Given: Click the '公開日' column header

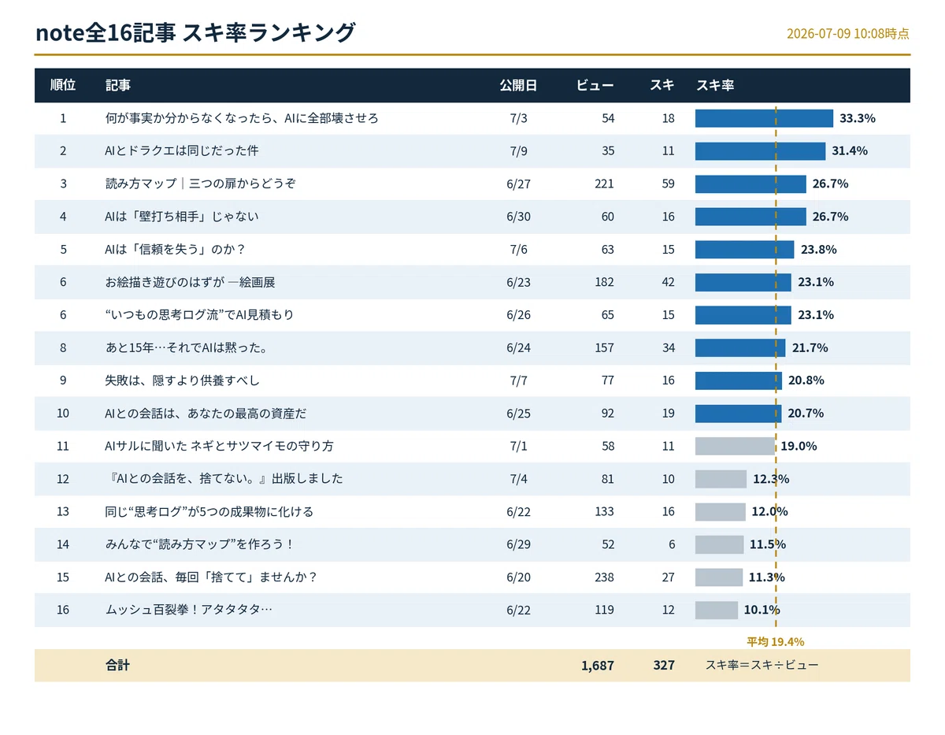Looking at the screenshot, I should 518,85.
